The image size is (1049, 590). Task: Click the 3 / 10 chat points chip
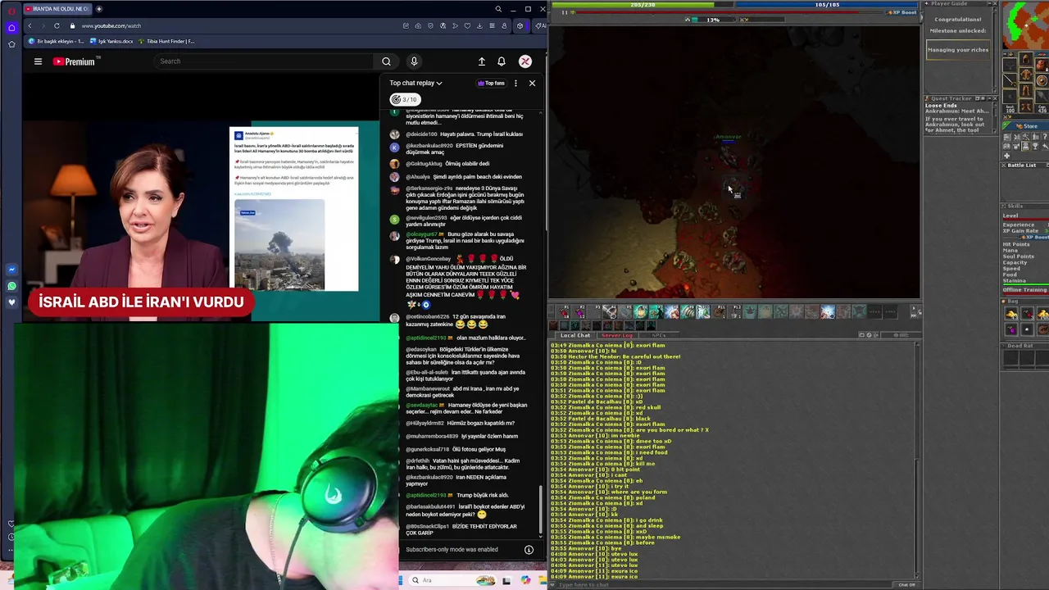pyautogui.click(x=404, y=99)
